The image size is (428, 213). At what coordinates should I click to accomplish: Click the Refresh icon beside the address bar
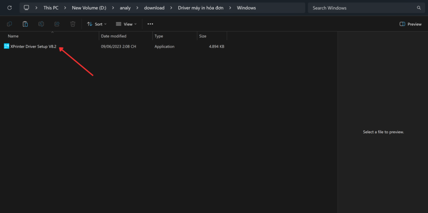point(9,8)
